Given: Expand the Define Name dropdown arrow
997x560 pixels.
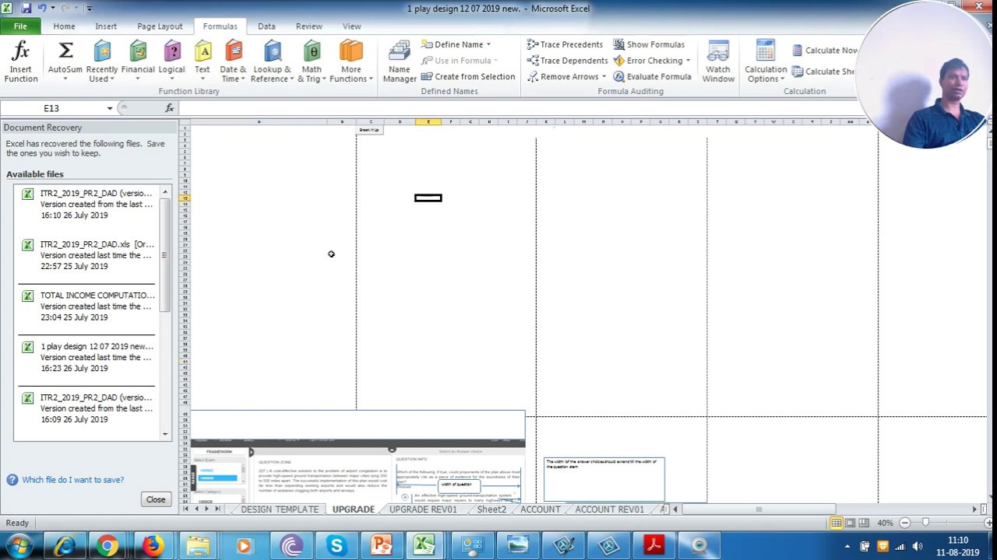Looking at the screenshot, I should pyautogui.click(x=488, y=44).
